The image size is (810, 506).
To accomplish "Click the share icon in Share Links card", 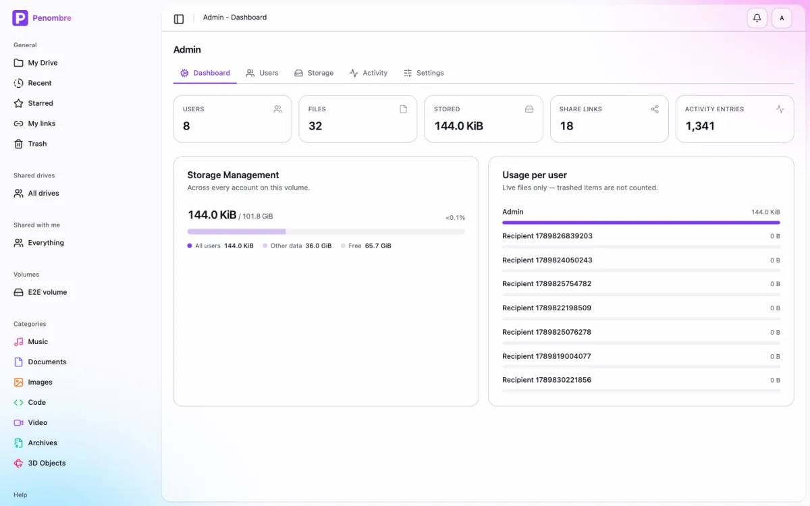I will tap(655, 109).
